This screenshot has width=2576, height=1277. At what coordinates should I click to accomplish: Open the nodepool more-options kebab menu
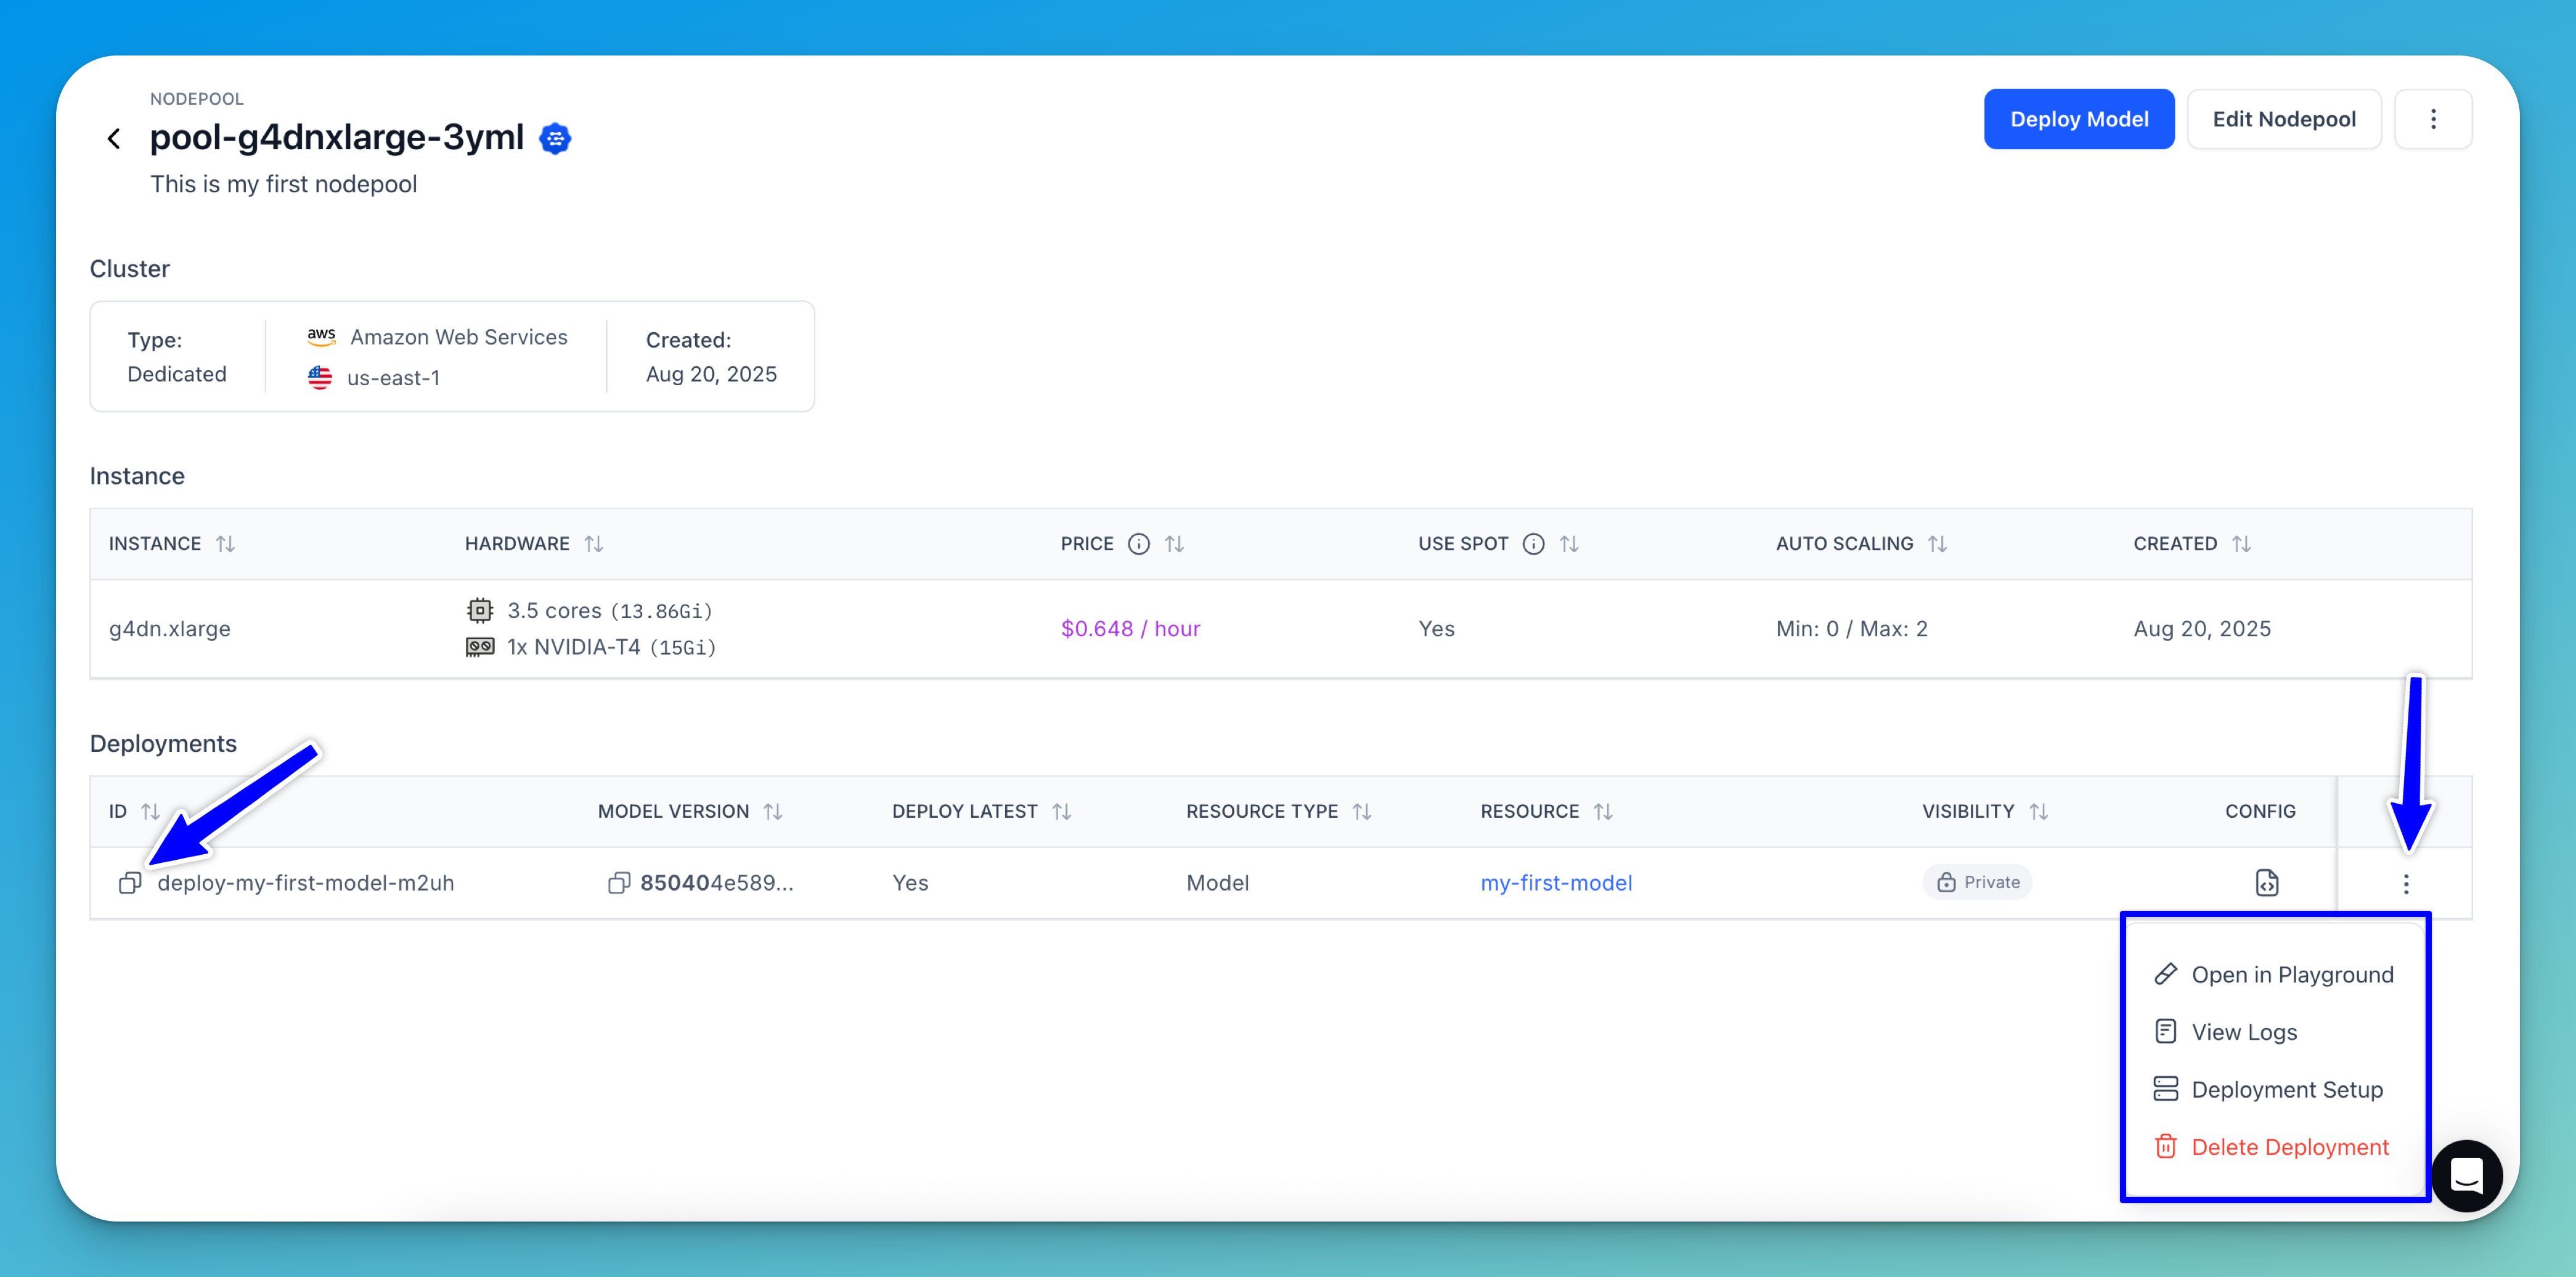[x=2433, y=119]
